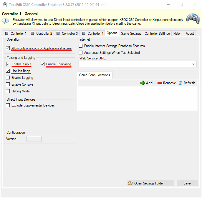Open the Game Settings tab

point(131,34)
